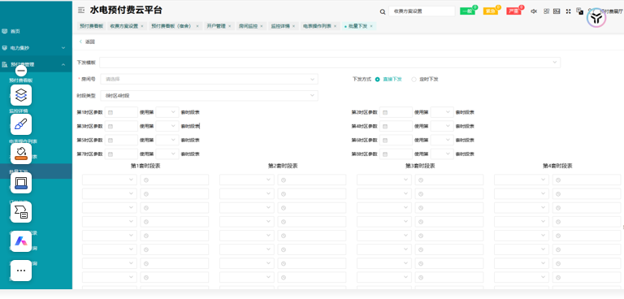Image resolution: width=624 pixels, height=299 pixels.
Task: Open the grid apps icon in header
Action: pos(546,11)
